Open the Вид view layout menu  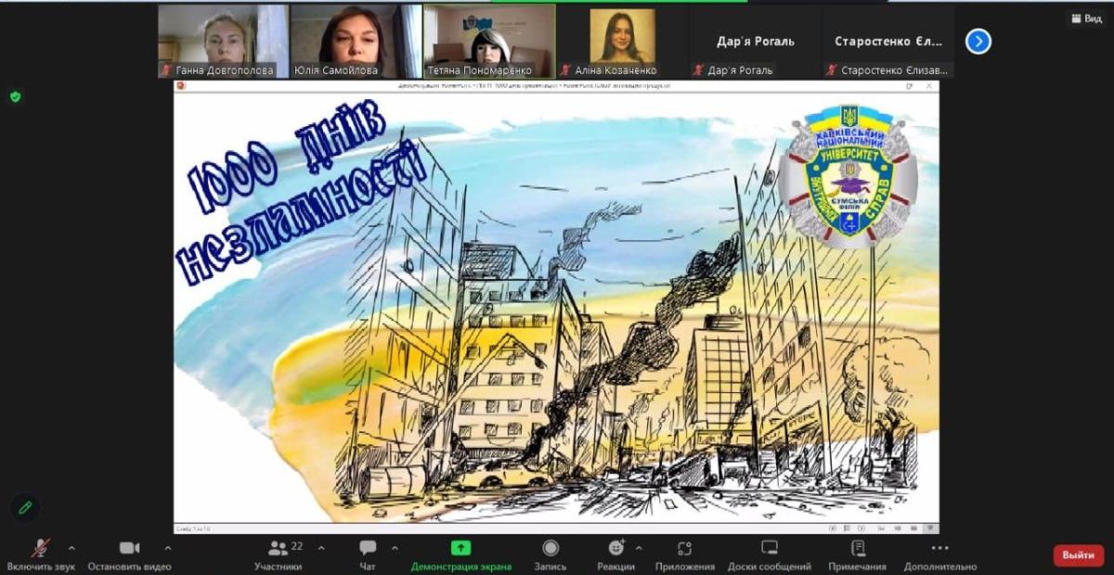tap(1085, 19)
